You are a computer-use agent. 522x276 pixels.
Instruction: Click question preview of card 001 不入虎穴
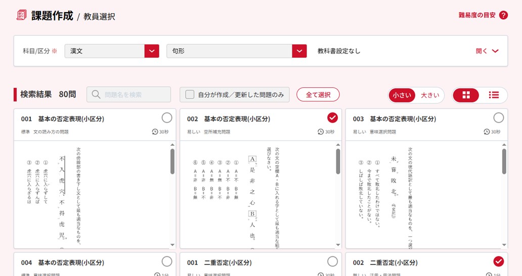click(92, 195)
